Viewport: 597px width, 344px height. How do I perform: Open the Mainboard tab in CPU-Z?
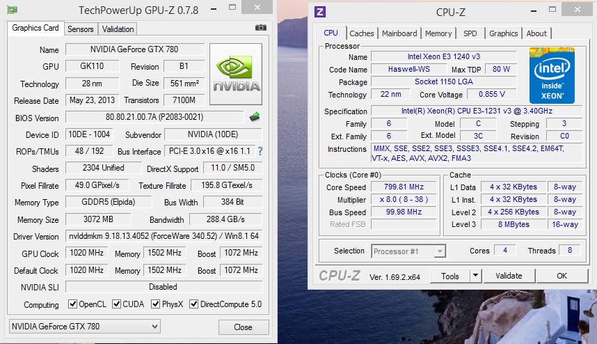399,33
